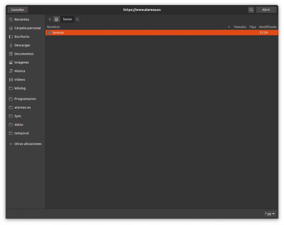284x225 pixels.
Task: Click the home icon in the path bar
Action: (56, 19)
